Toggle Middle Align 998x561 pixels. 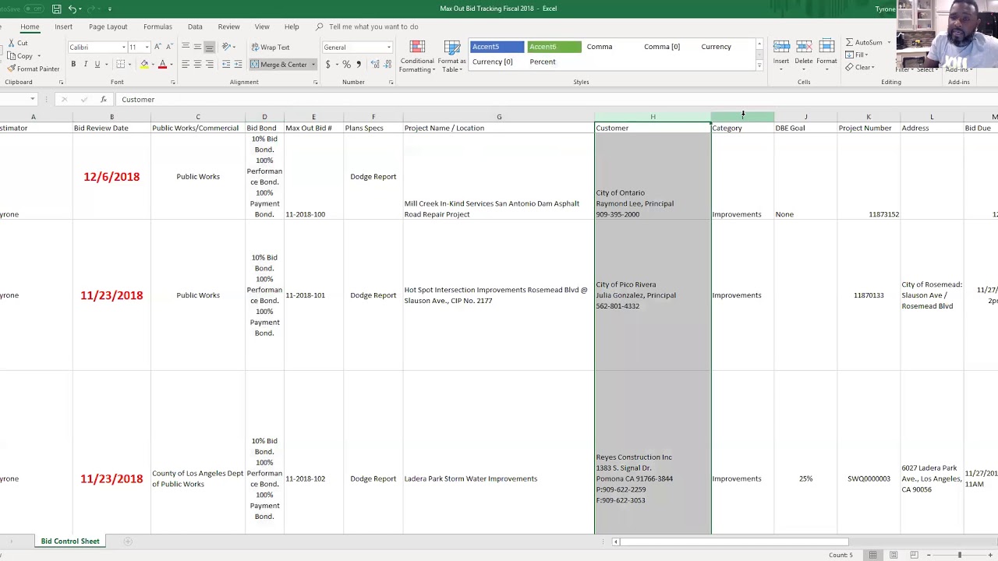click(197, 47)
